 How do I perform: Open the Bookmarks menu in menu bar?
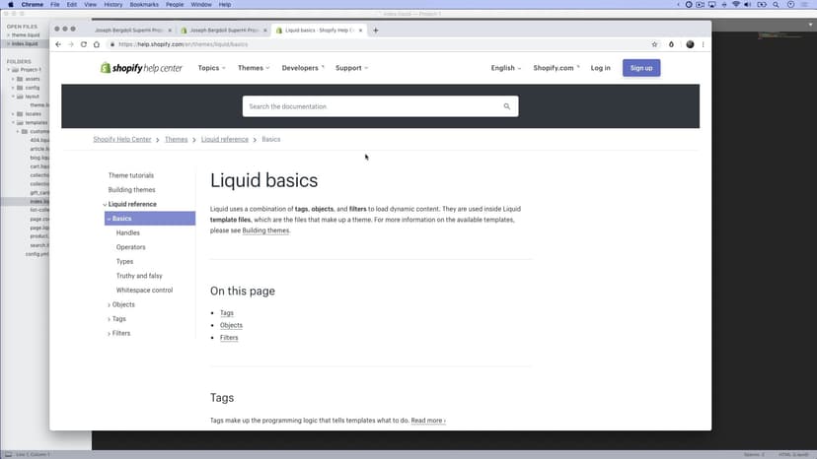(143, 5)
